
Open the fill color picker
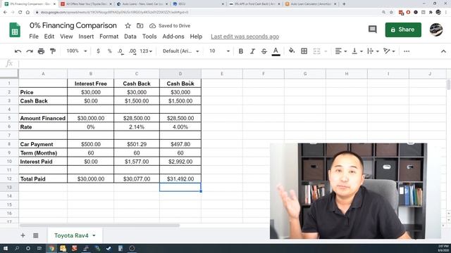click(292, 51)
